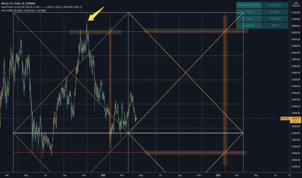Click the Nov label just before 2022
The image size is (302, 178).
click(x=84, y=175)
